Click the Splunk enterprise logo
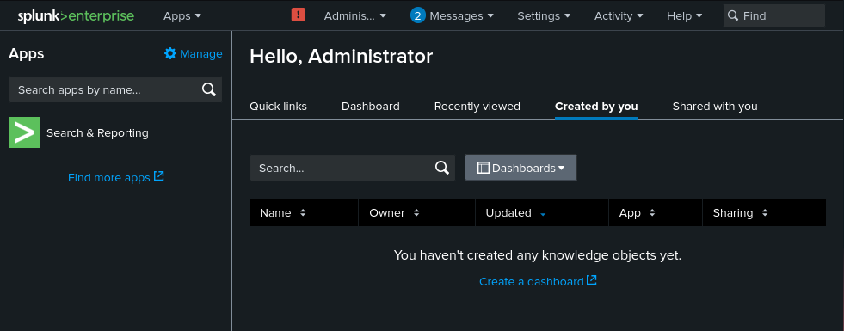844x331 pixels. (x=76, y=16)
